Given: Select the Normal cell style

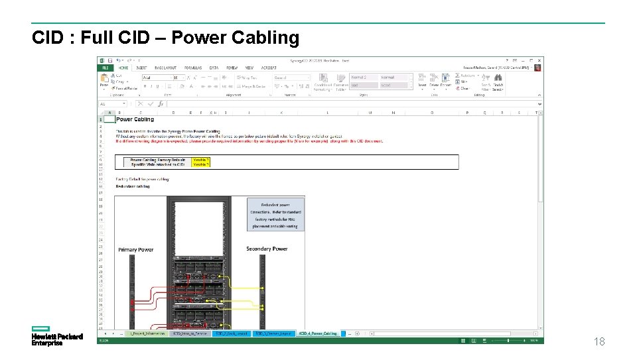Looking at the screenshot, I should point(393,78).
